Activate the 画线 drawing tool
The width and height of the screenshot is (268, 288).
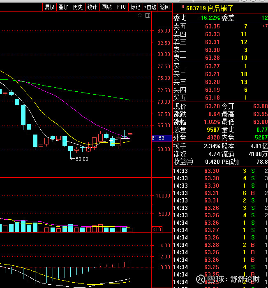click(106, 7)
